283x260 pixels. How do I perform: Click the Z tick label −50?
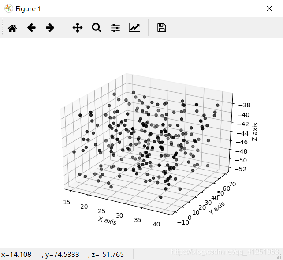pyautogui.click(x=241, y=160)
